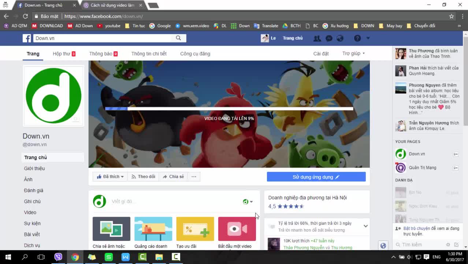This screenshot has width=468, height=264.
Task: Open the Công cụ đăng tab
Action: 195,54
